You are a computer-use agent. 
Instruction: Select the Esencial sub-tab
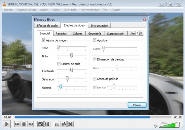pos(45,33)
